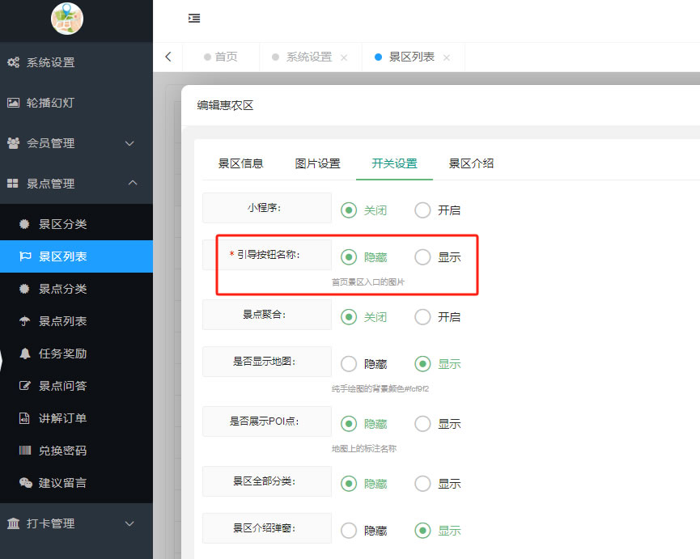The image size is (700, 559).
Task: Open the 首页 page tab
Action: tap(221, 57)
